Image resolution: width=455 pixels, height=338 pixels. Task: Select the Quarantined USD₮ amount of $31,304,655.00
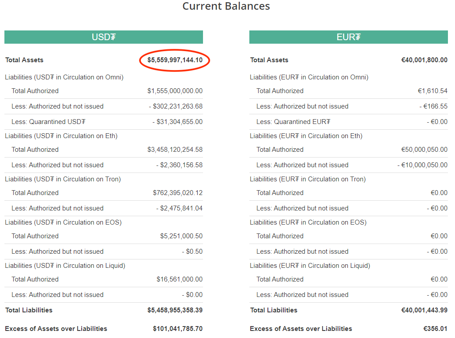click(177, 122)
